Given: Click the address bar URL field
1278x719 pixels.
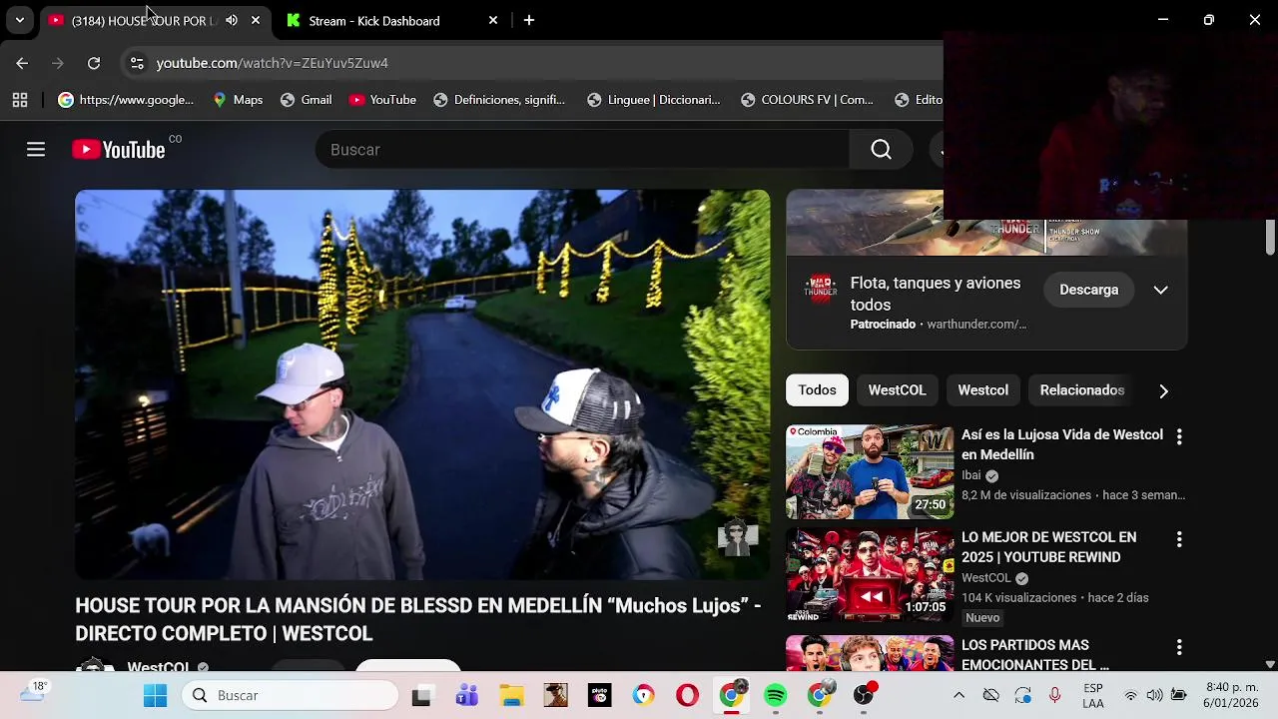Looking at the screenshot, I should 539,63.
